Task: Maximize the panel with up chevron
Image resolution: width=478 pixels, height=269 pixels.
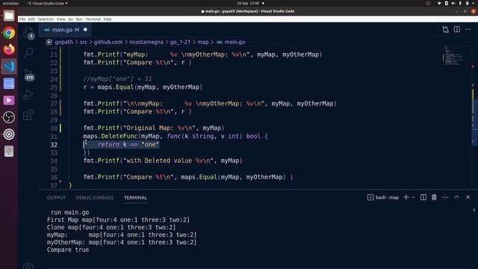Action: point(456,197)
